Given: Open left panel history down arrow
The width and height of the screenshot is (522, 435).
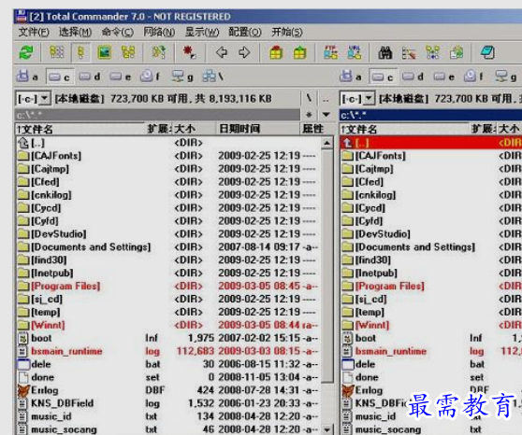Looking at the screenshot, I should coord(326,115).
